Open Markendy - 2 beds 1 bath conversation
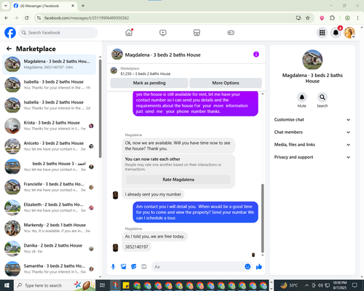The width and height of the screenshot is (364, 291). (50, 228)
